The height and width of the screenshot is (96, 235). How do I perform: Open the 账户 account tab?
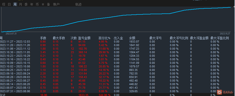tap(56, 5)
